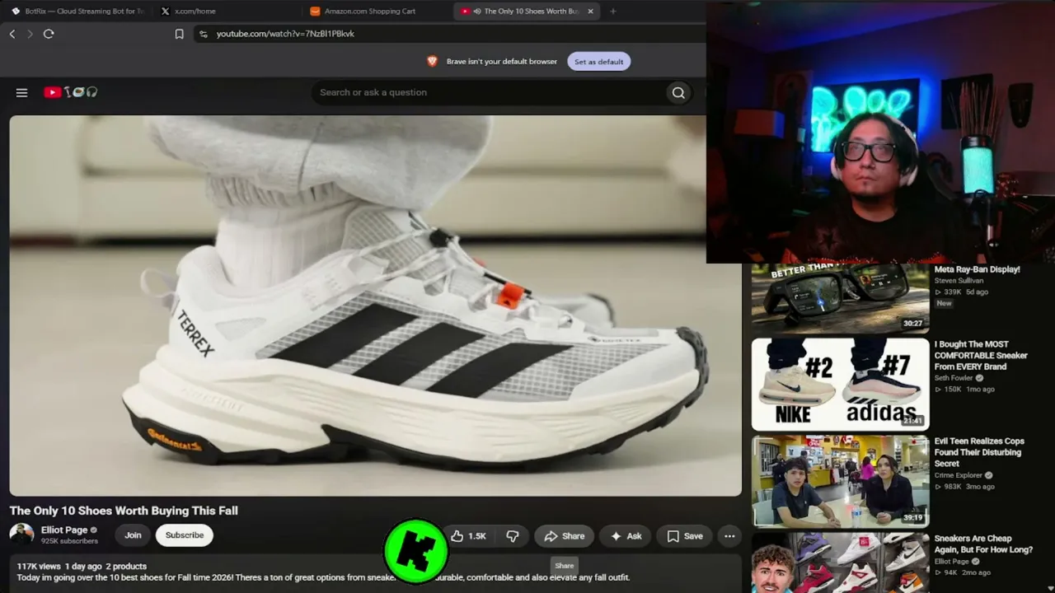Ask about this video
This screenshot has width=1055, height=593.
tap(625, 536)
